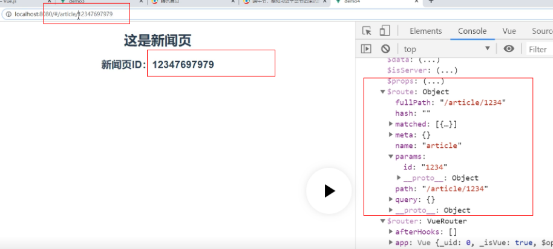Click the 这是新闻页 page heading
This screenshot has width=553, height=249.
(x=158, y=41)
